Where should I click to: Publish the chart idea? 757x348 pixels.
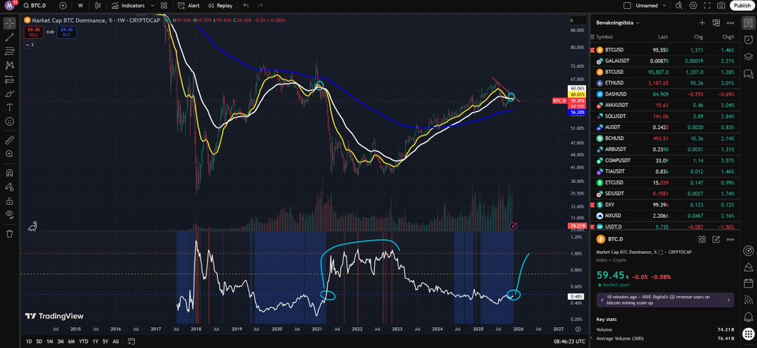pos(742,6)
